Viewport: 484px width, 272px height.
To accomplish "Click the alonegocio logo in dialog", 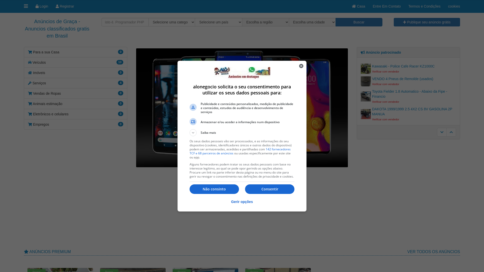I will pyautogui.click(x=242, y=73).
